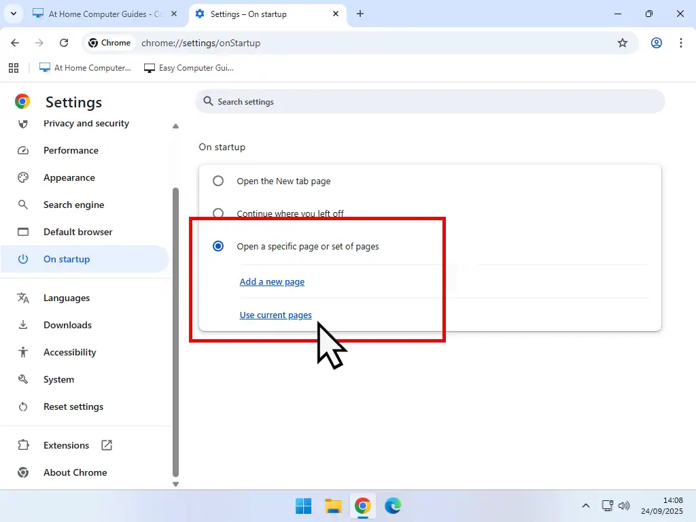Viewport: 696px width, 522px height.
Task: Click the bookmark star icon in address bar
Action: pos(622,43)
